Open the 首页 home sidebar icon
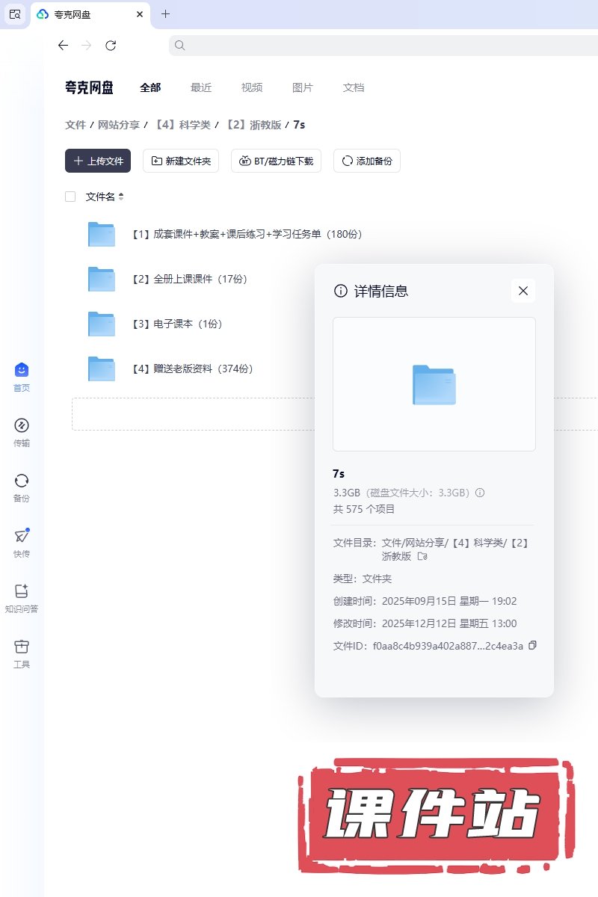 pos(22,371)
